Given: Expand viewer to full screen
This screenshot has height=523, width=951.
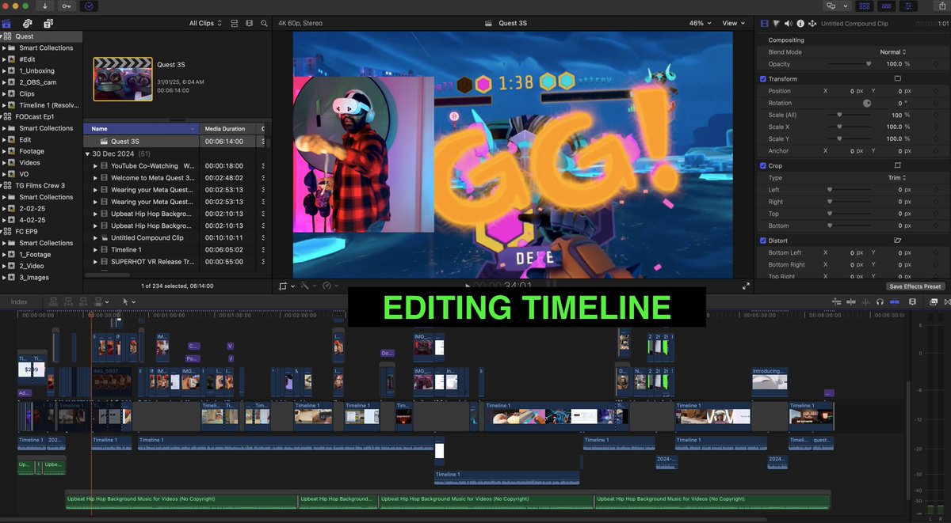Looking at the screenshot, I should point(746,286).
